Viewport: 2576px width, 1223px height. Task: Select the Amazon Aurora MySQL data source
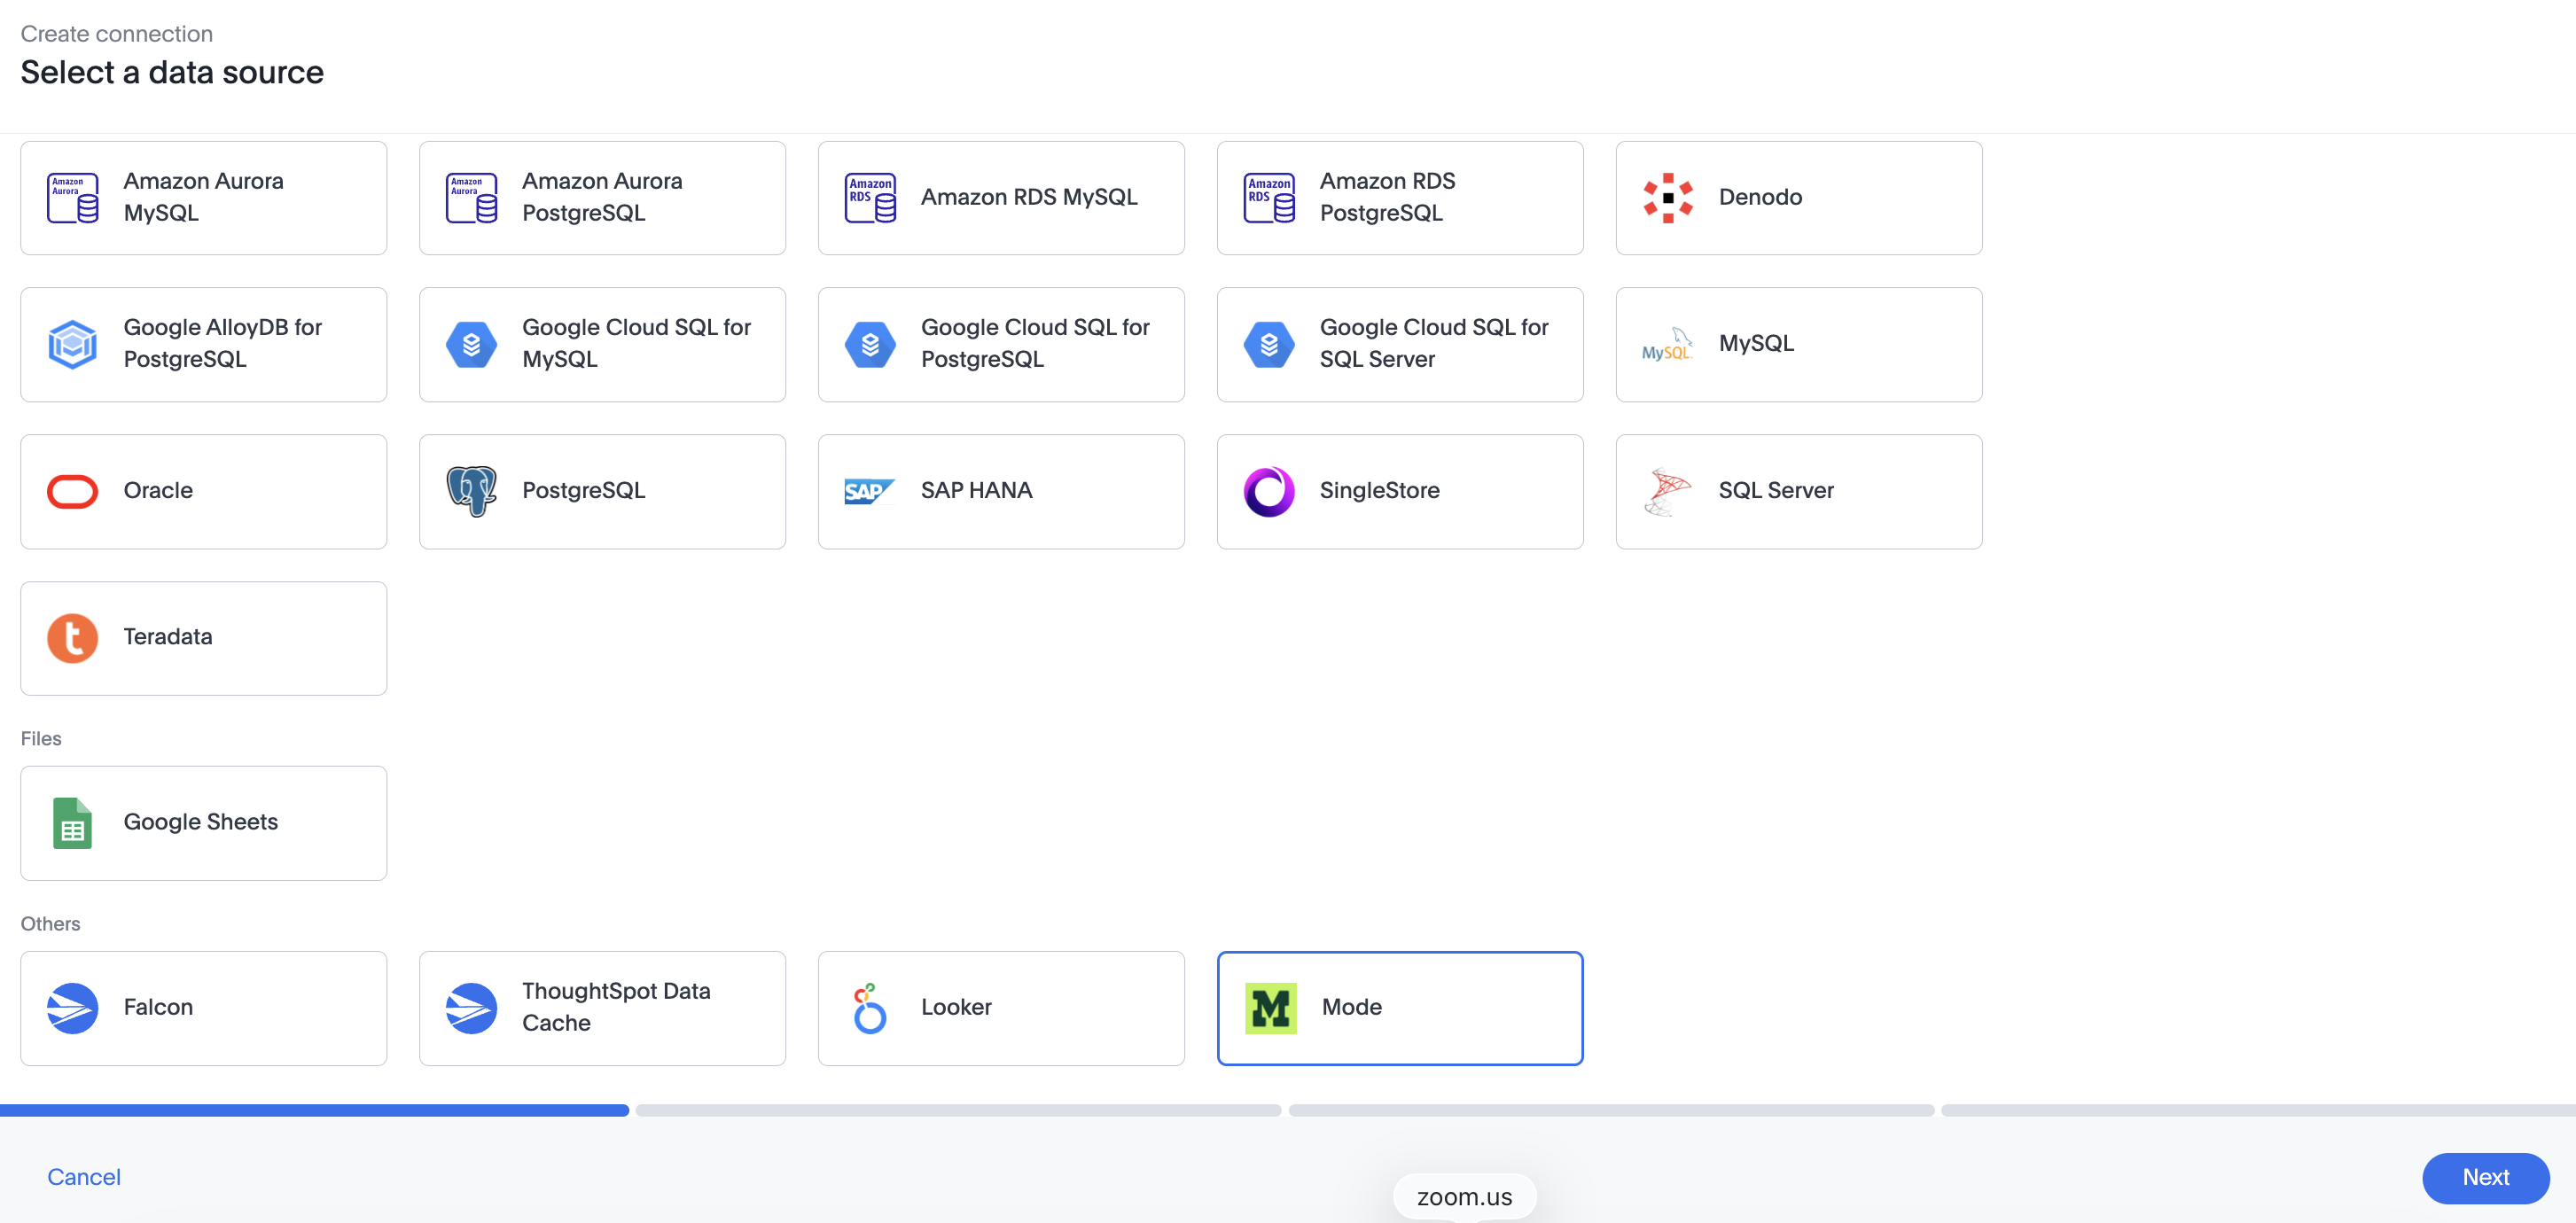pyautogui.click(x=203, y=197)
